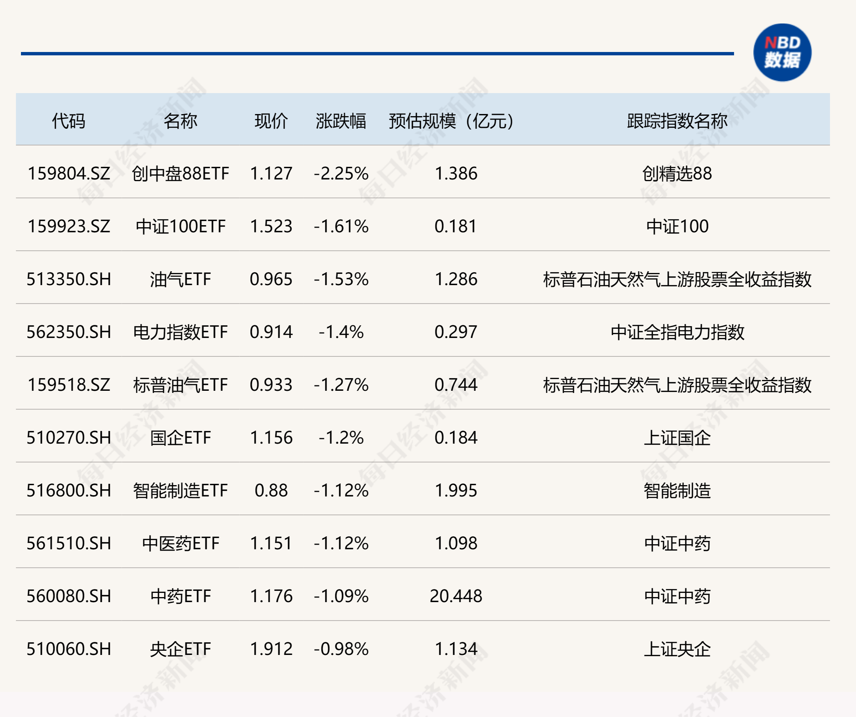
Task: Select the 电力指数ETF name cell
Action: point(180,332)
